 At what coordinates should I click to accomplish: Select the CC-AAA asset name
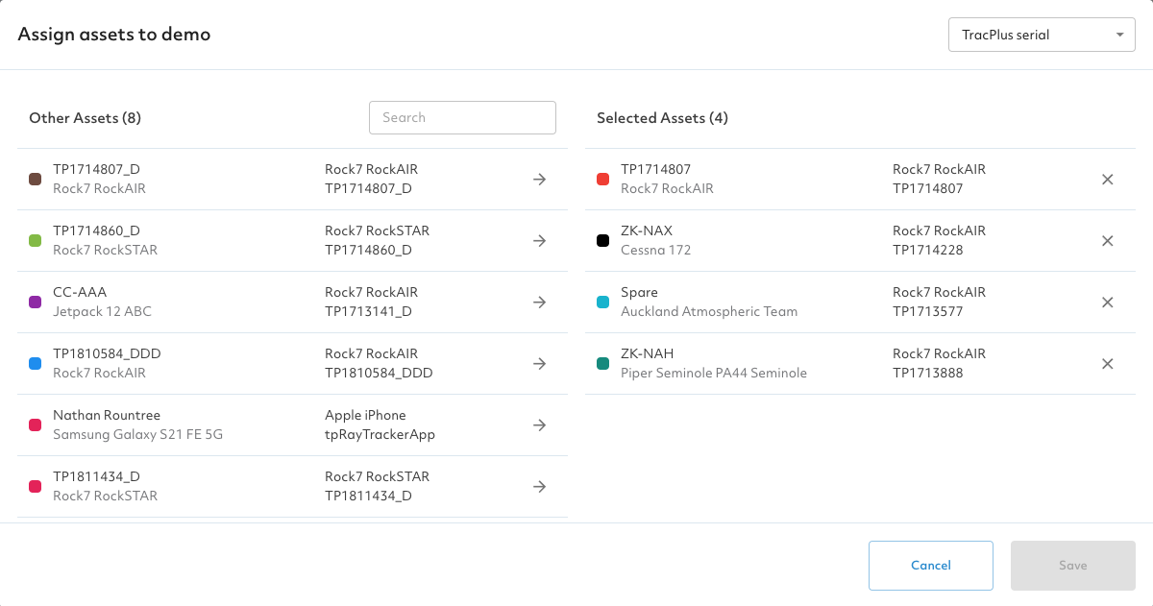click(80, 292)
